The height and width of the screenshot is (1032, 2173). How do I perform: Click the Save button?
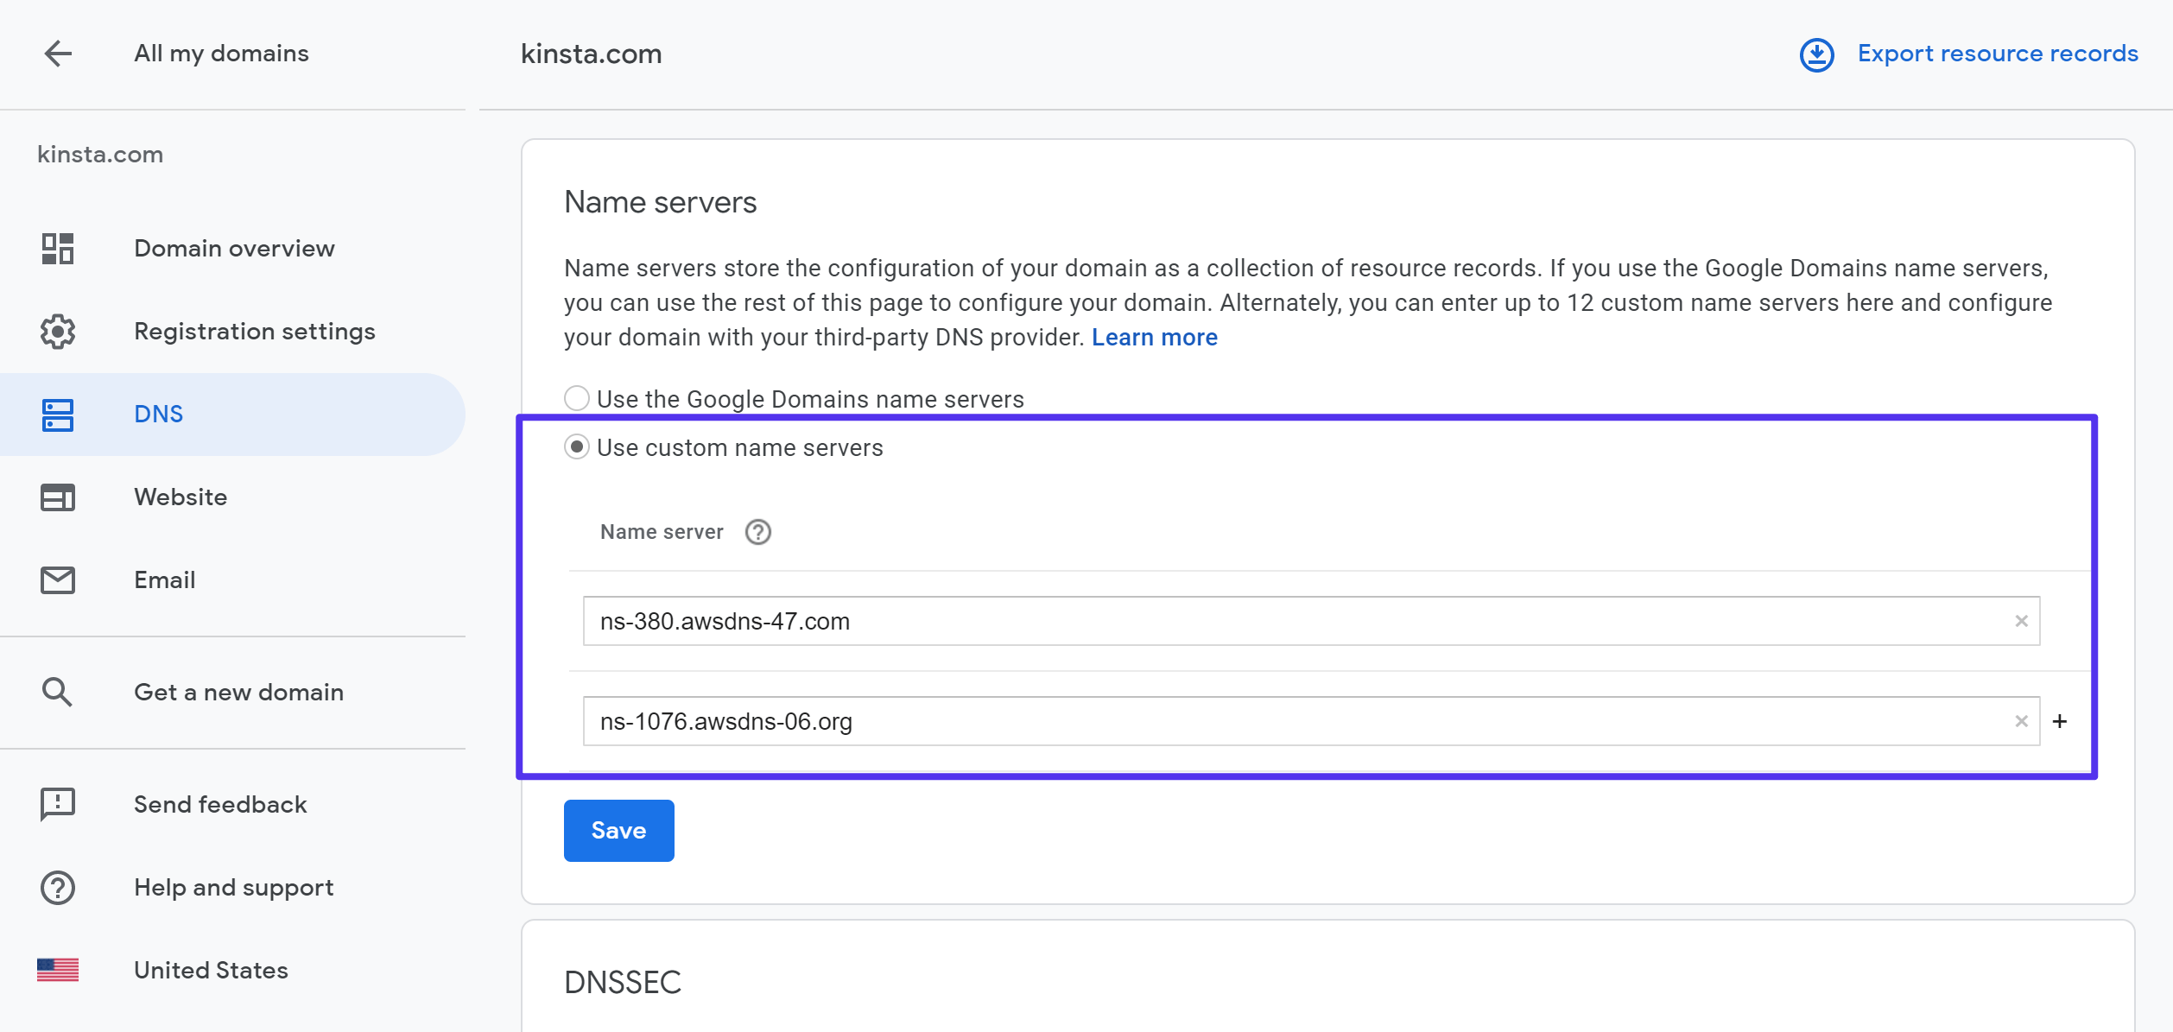coord(618,831)
